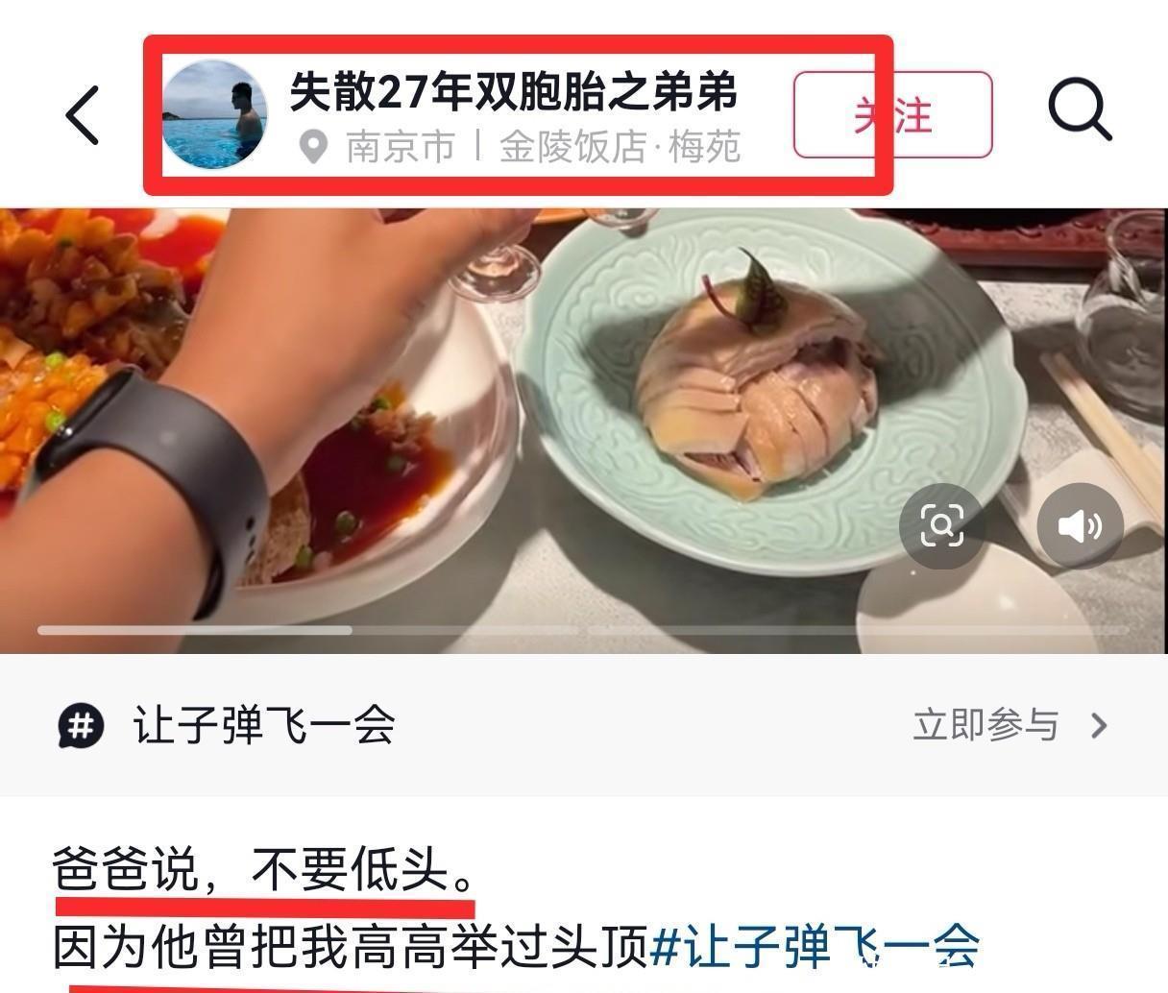The image size is (1168, 993).
Task: Tap the hashtag topic bubble icon
Action: [x=82, y=725]
